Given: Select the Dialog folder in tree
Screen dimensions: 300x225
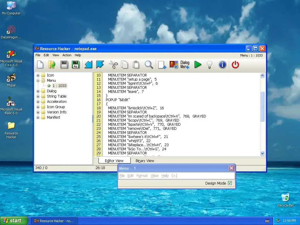Looking at the screenshot, I should click(52, 91).
